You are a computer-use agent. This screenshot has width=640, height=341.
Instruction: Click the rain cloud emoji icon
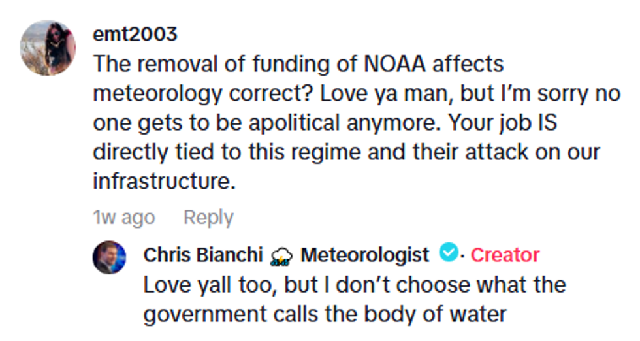281,255
